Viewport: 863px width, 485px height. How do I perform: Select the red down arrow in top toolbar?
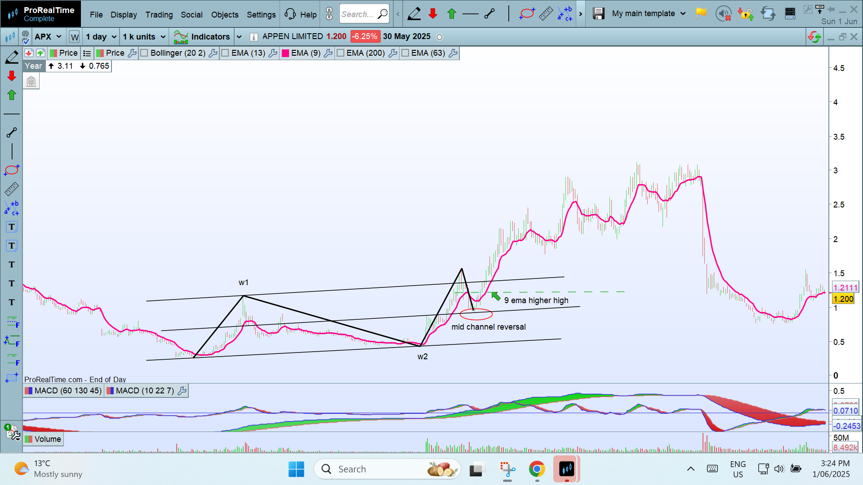[x=433, y=14]
